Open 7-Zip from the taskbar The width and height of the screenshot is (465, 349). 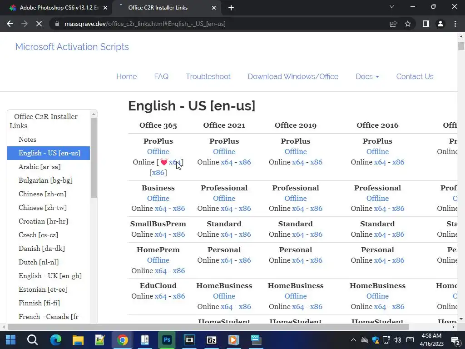coord(212,340)
